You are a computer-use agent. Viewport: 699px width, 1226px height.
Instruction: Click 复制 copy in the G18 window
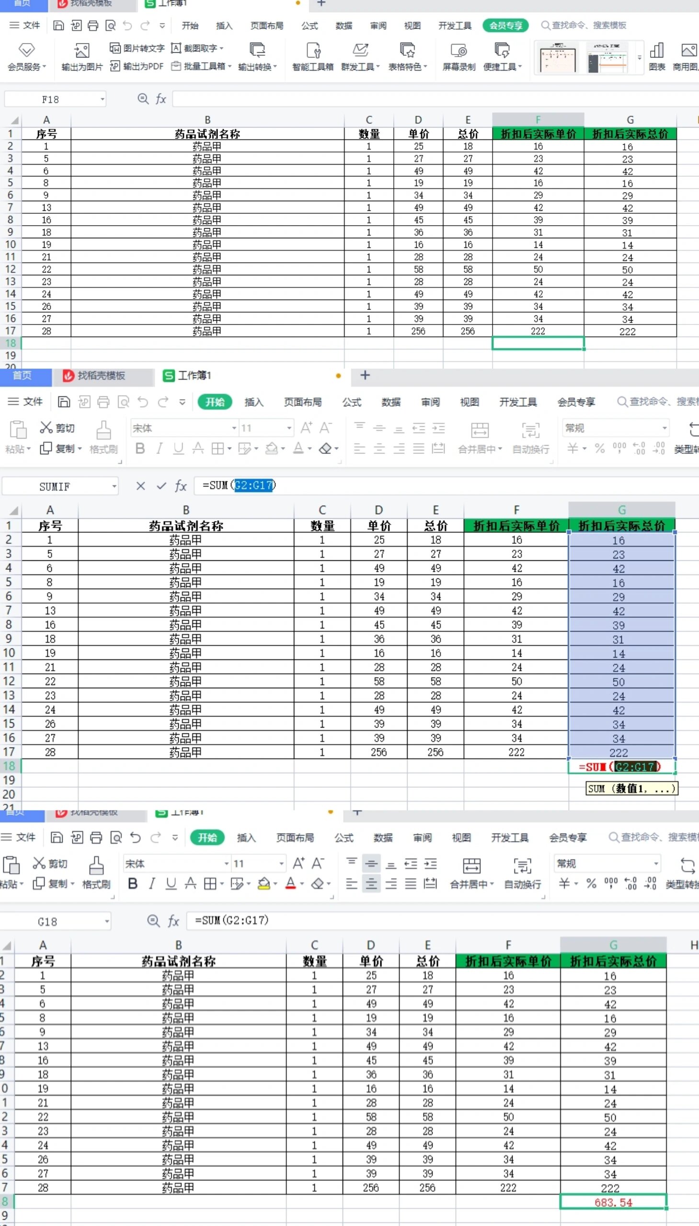click(53, 884)
